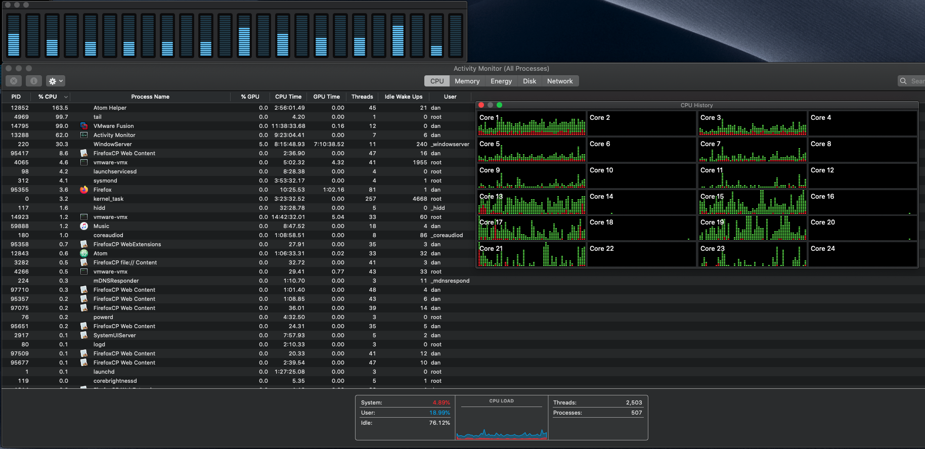Click SystemUIServer process icon
This screenshot has width=925, height=449.
click(84, 335)
